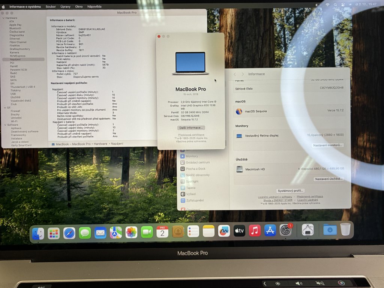Open the Úpravy menu
384x288 pixels.
click(x=65, y=7)
